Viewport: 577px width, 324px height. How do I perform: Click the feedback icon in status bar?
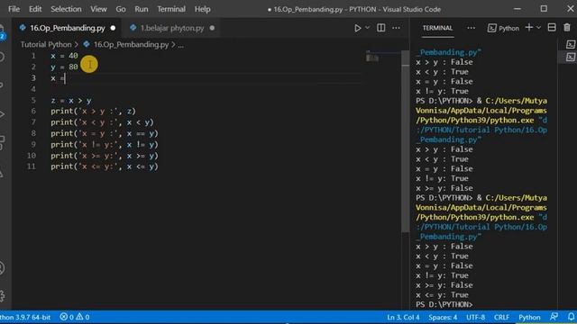(554, 317)
